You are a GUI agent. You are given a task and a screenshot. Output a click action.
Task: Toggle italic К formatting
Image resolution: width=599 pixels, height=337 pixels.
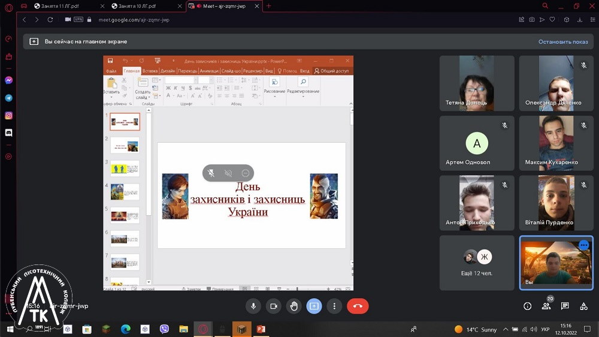(176, 88)
